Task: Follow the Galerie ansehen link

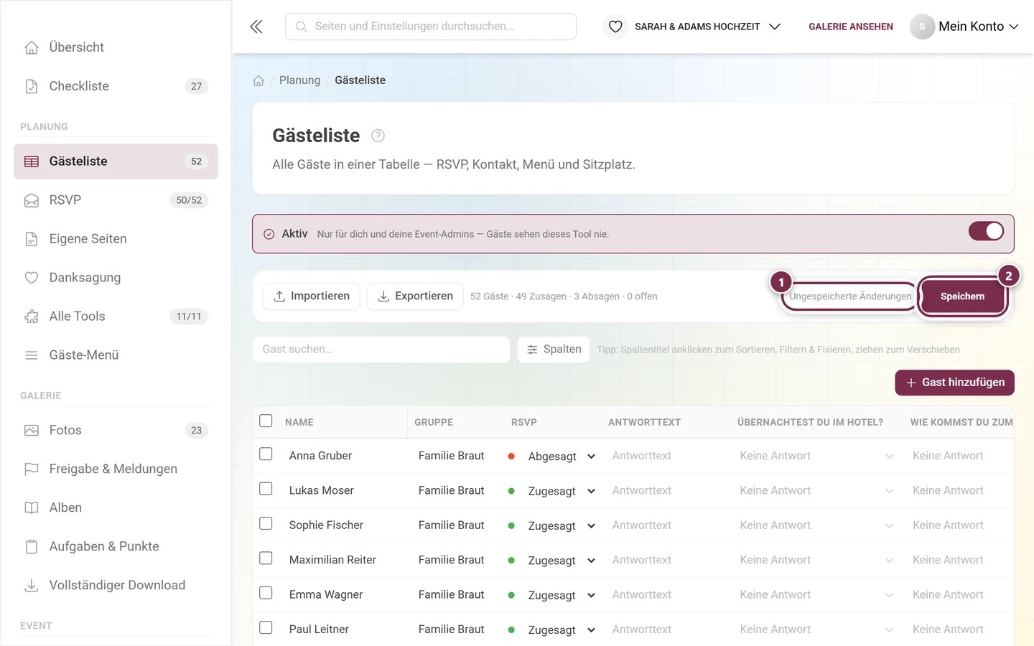Action: click(851, 27)
